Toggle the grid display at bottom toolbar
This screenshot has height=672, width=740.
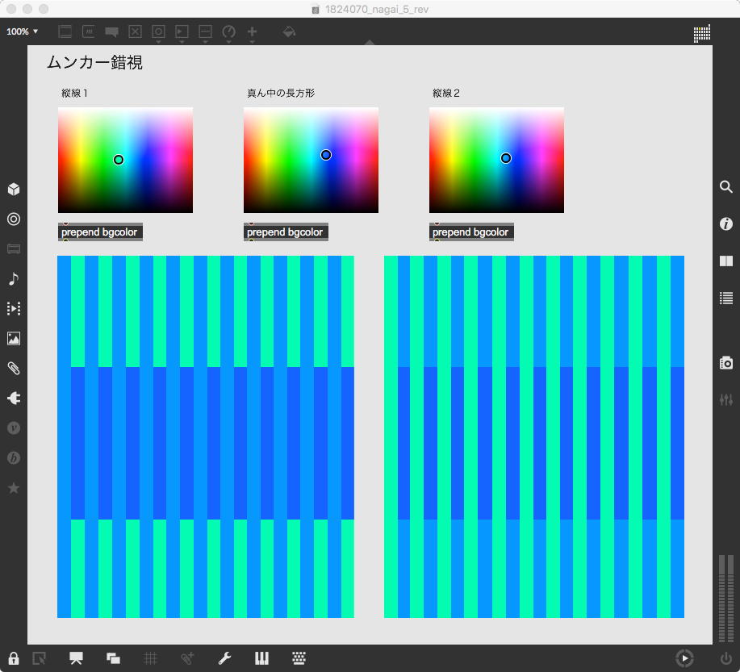(x=151, y=658)
